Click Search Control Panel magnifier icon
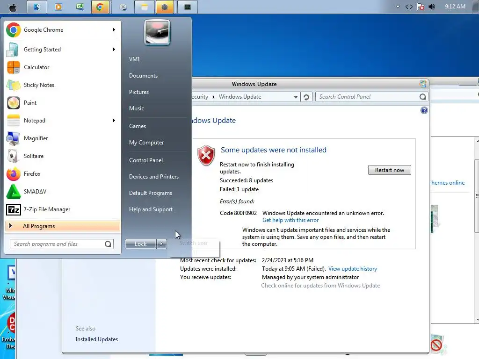This screenshot has width=479, height=359. [x=422, y=97]
